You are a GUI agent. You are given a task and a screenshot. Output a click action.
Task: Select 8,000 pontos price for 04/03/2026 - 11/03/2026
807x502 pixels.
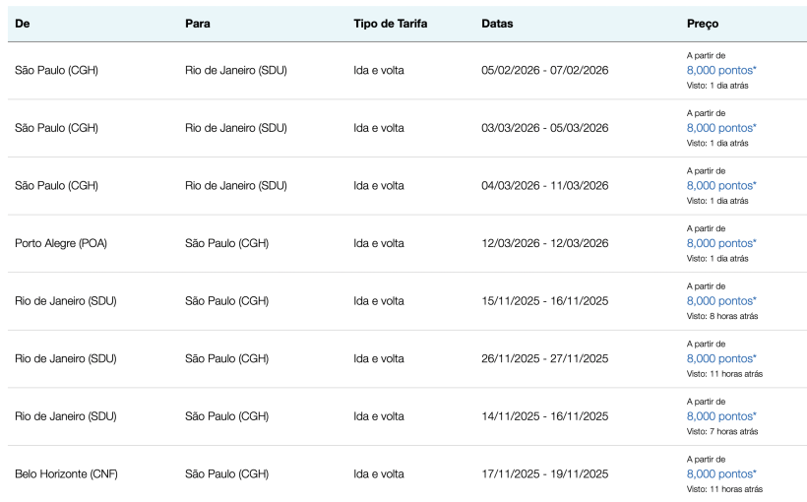[x=720, y=185]
